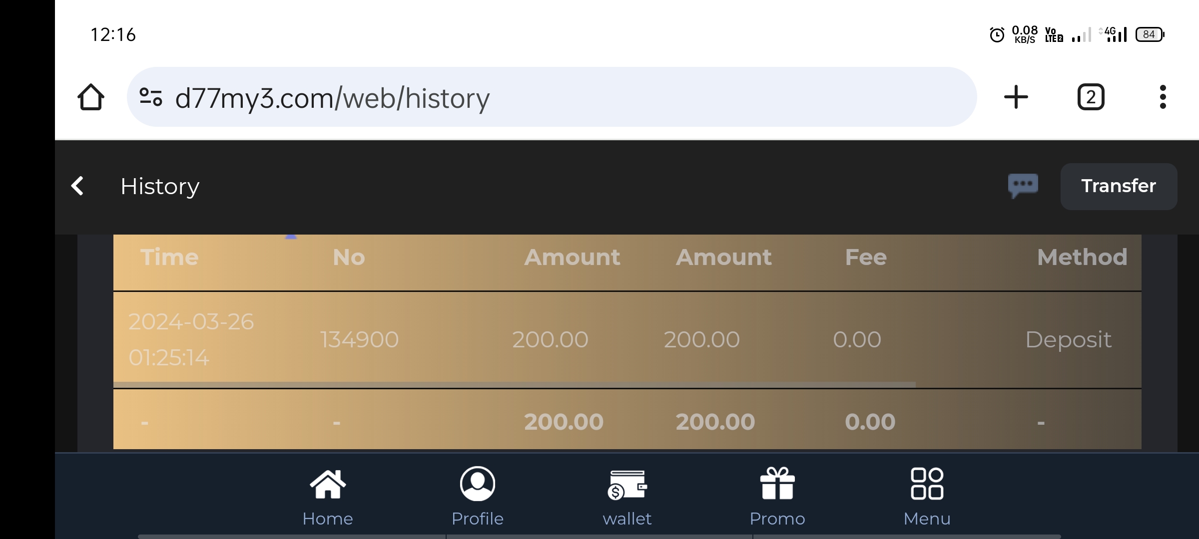Tap the Deposit method cell
Screen dimensions: 1199x539
(1068, 340)
